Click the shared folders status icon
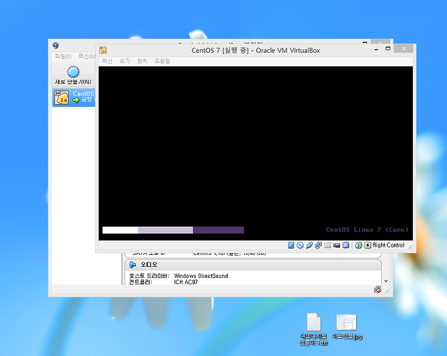Viewport: 447px width, 356px height. coord(328,245)
